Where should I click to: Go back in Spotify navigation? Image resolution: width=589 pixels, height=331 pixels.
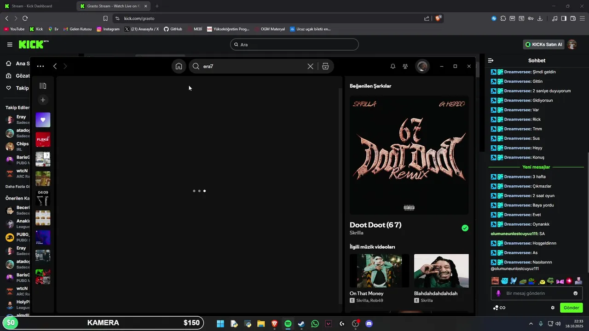(55, 66)
